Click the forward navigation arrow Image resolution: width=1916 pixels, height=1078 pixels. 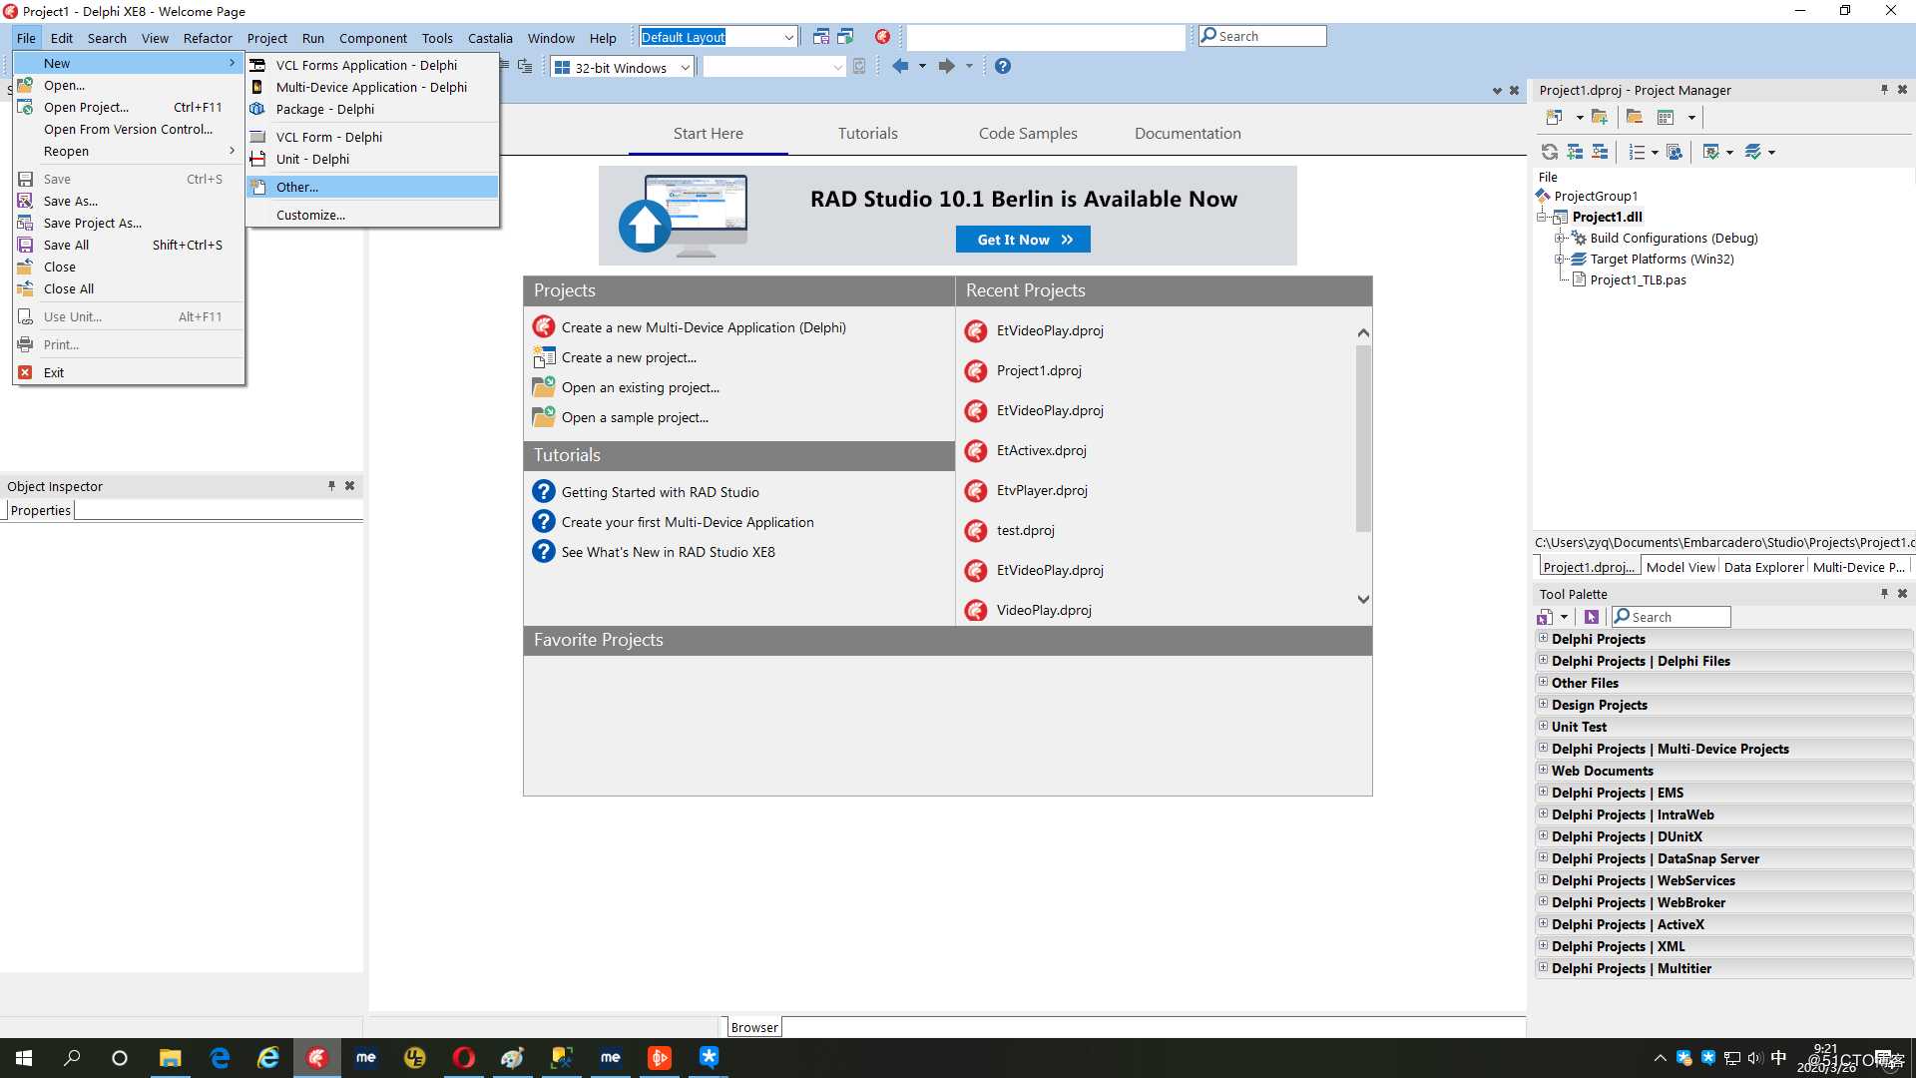coord(946,66)
